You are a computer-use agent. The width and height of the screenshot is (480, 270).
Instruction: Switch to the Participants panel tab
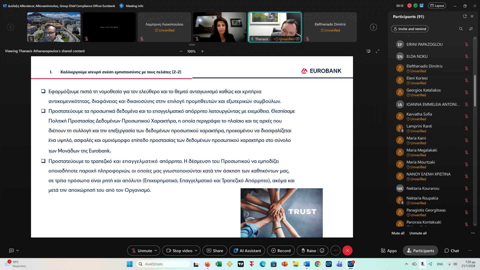(420, 250)
